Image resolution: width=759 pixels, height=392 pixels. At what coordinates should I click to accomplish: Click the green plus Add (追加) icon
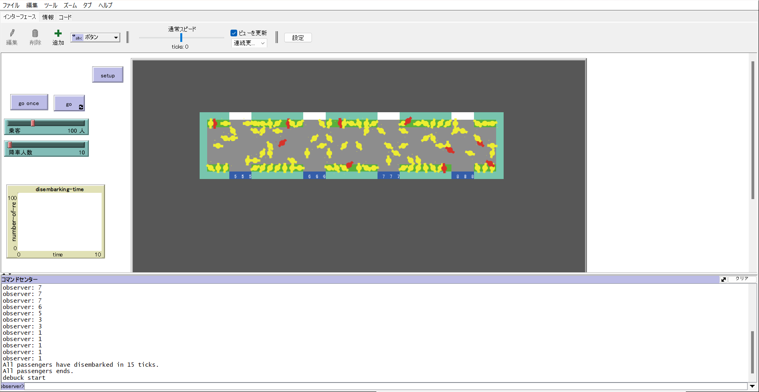pos(58,34)
